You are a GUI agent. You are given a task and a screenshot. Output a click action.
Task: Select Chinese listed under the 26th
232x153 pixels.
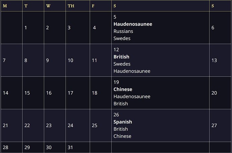point(122,136)
